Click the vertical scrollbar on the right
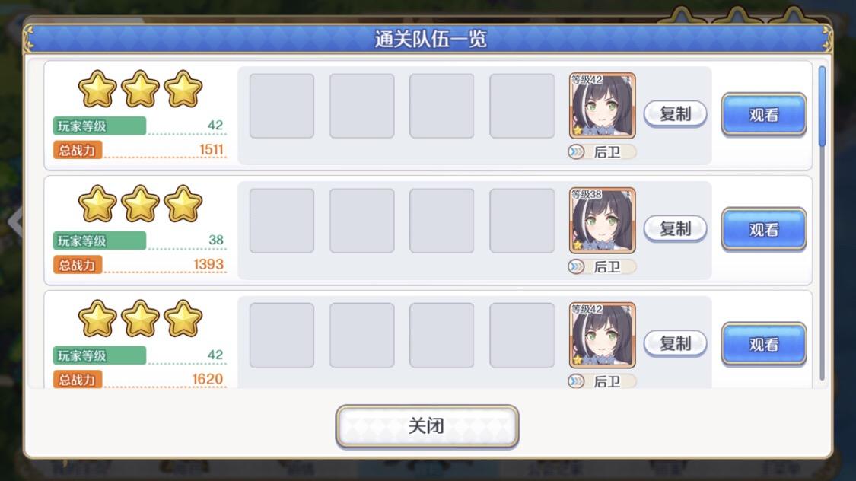Viewport: 856px width, 481px height. tap(823, 223)
